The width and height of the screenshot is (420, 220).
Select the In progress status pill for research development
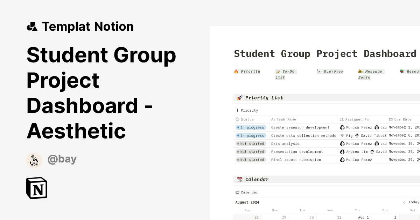[x=251, y=127]
